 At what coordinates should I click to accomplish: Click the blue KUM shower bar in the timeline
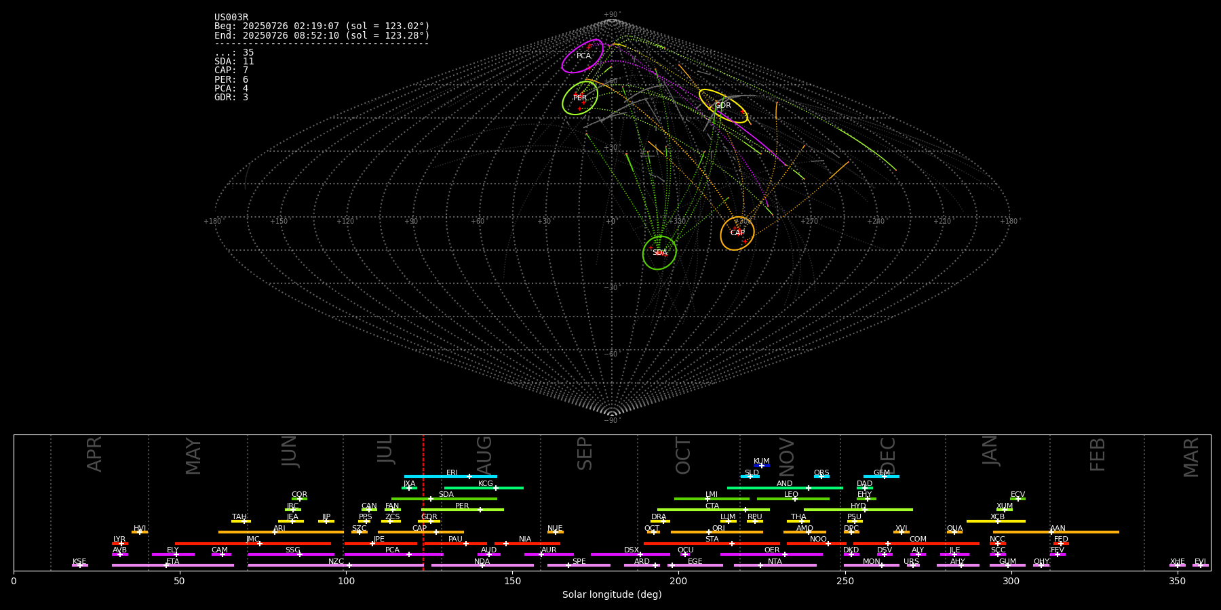tap(762, 466)
